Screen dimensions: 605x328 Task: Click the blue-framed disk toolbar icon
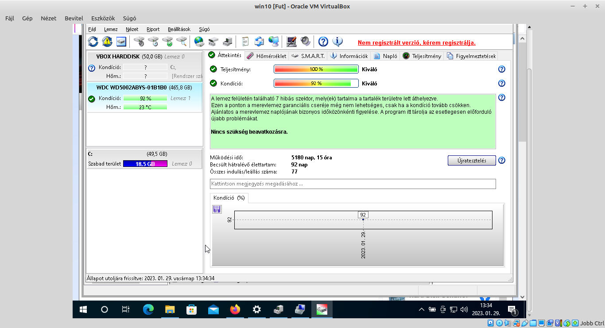[121, 42]
